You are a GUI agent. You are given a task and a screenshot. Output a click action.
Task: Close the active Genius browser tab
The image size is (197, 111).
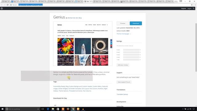[x=91, y=2]
